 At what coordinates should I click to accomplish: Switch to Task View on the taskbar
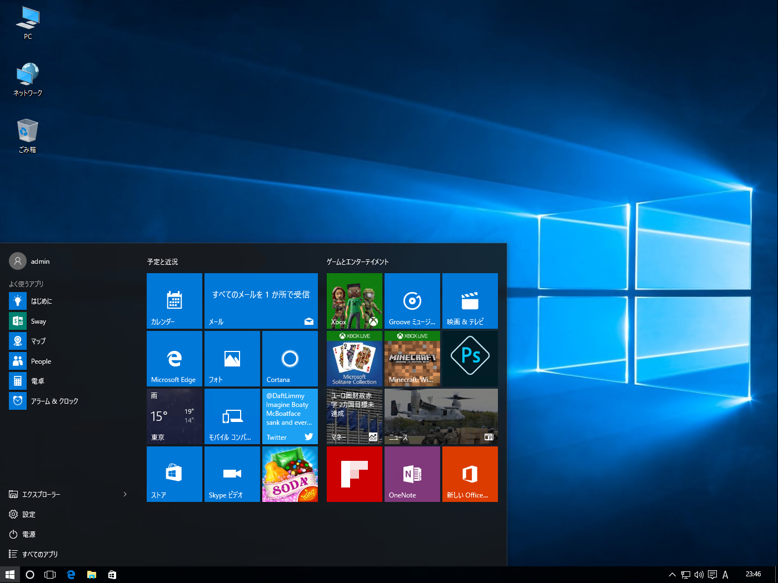(50, 574)
